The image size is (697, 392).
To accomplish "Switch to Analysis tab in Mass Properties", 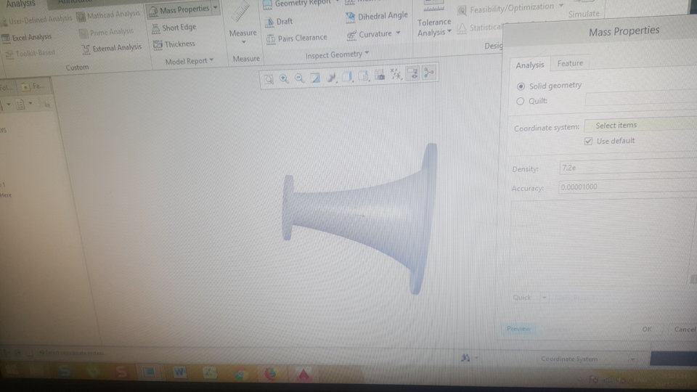I will coord(530,65).
